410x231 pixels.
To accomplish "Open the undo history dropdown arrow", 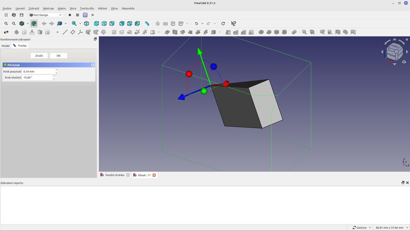I will (x=202, y=23).
